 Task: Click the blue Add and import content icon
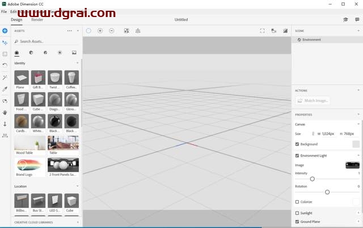[5, 31]
